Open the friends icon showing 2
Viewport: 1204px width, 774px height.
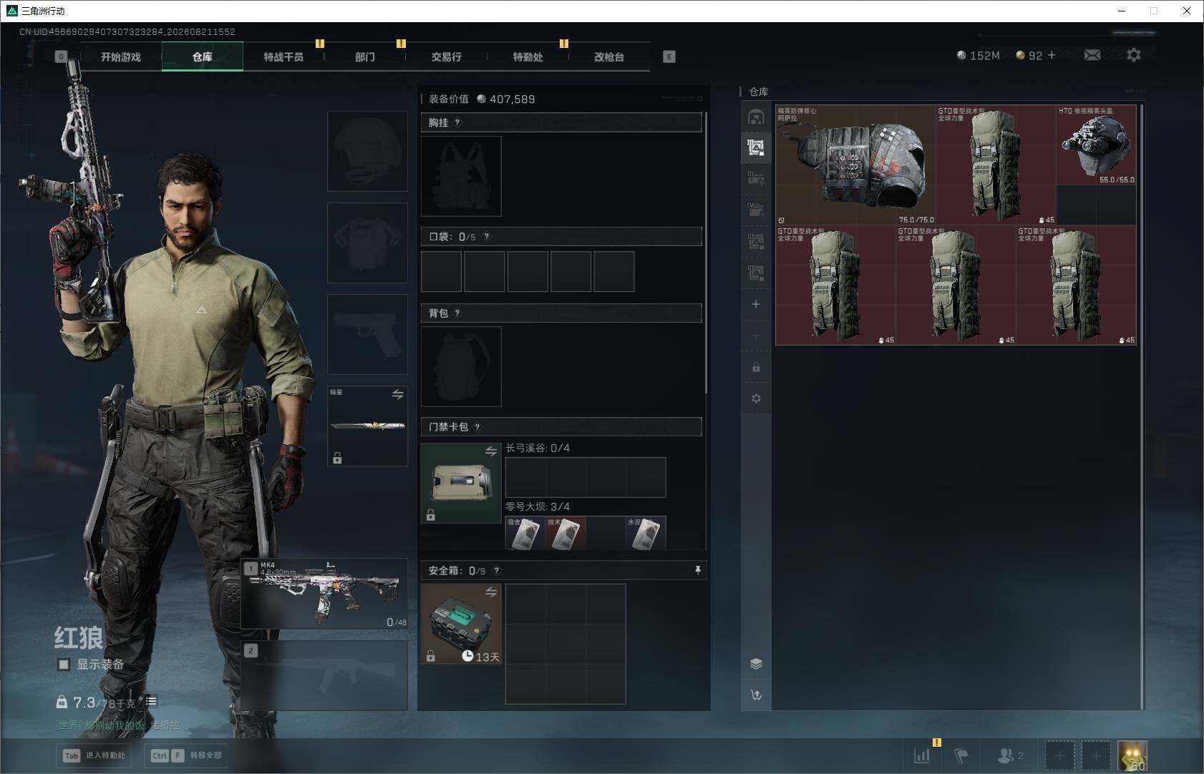[1010, 755]
